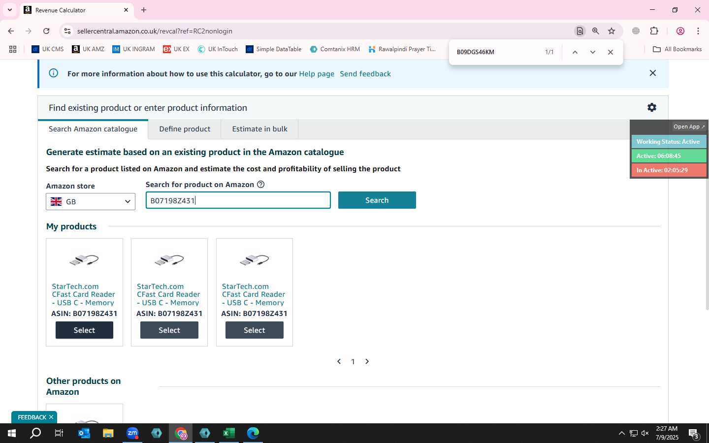Dismiss the blue information banner
Screen dimensions: 709x443
[653, 73]
